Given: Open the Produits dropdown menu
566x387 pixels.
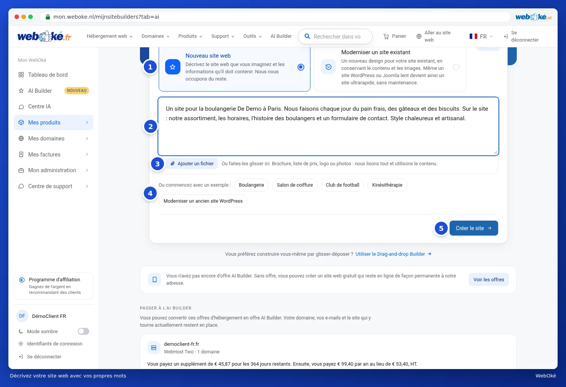Looking at the screenshot, I should point(190,36).
